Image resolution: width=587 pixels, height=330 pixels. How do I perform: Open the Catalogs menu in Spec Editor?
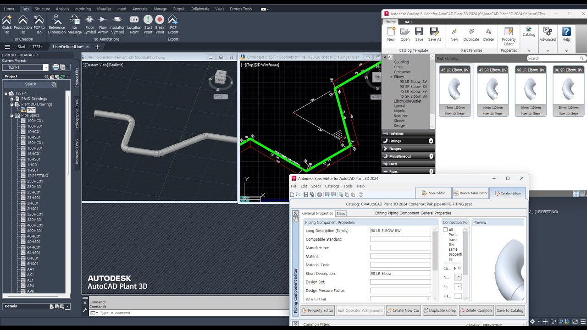332,186
